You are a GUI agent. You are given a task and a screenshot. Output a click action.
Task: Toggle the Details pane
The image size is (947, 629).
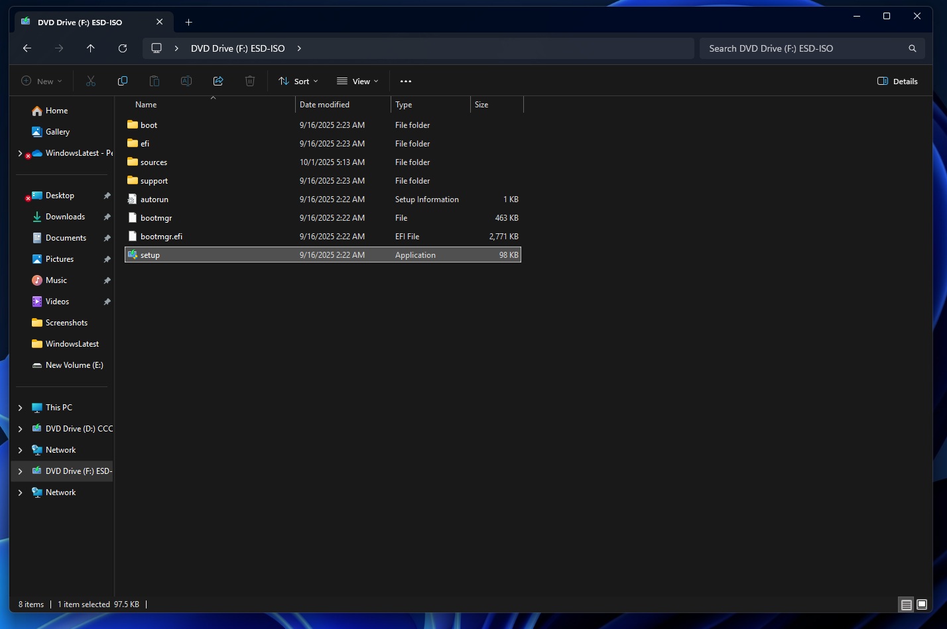click(897, 80)
